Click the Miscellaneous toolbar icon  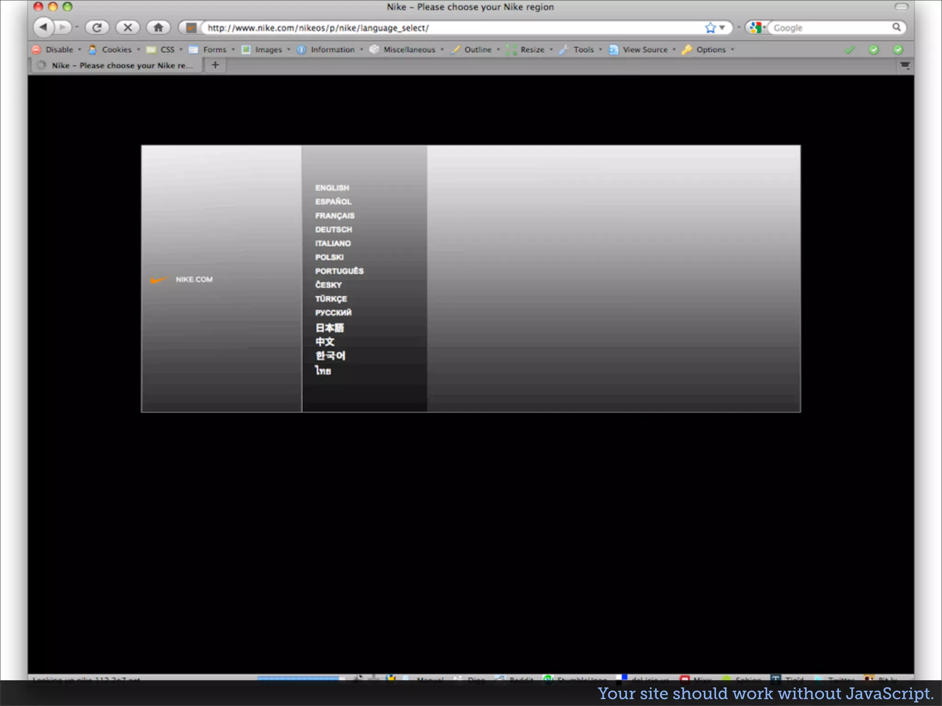coord(374,49)
